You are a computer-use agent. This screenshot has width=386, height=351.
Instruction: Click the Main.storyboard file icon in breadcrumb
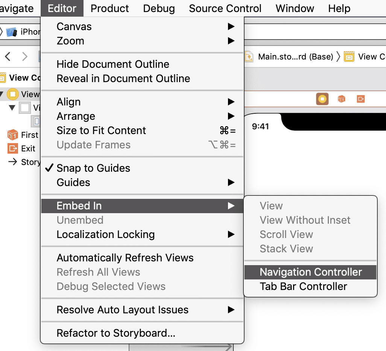pyautogui.click(x=249, y=57)
